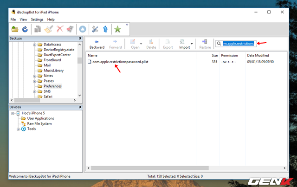The image size is (297, 187).
Task: Click the search magnifier icon
Action: (x=219, y=44)
